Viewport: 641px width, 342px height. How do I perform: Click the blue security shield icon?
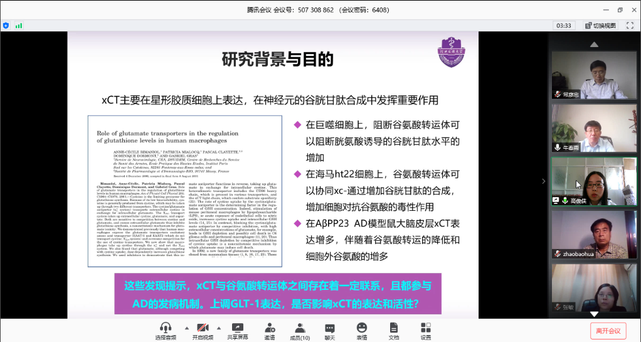pyautogui.click(x=6, y=26)
